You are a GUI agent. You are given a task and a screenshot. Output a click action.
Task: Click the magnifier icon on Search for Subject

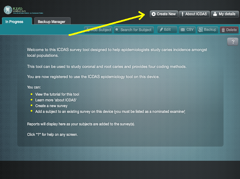(x=117, y=30)
